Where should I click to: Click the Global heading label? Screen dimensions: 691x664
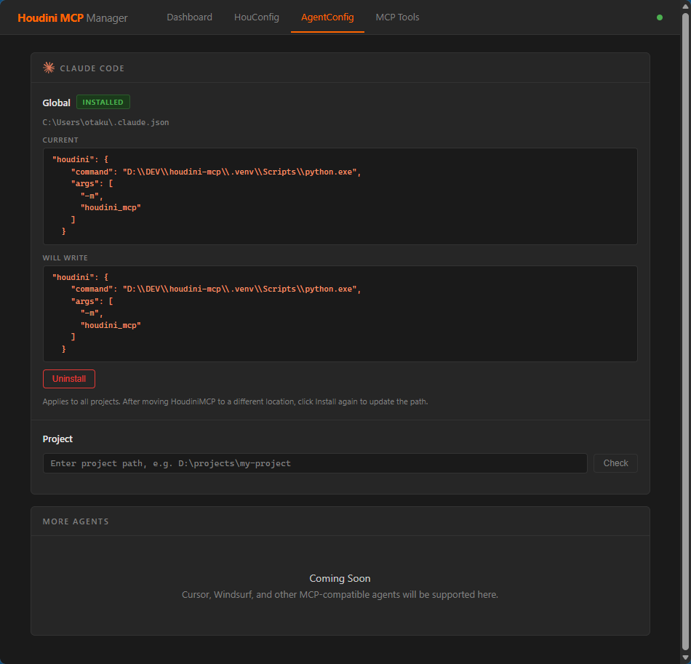(57, 103)
